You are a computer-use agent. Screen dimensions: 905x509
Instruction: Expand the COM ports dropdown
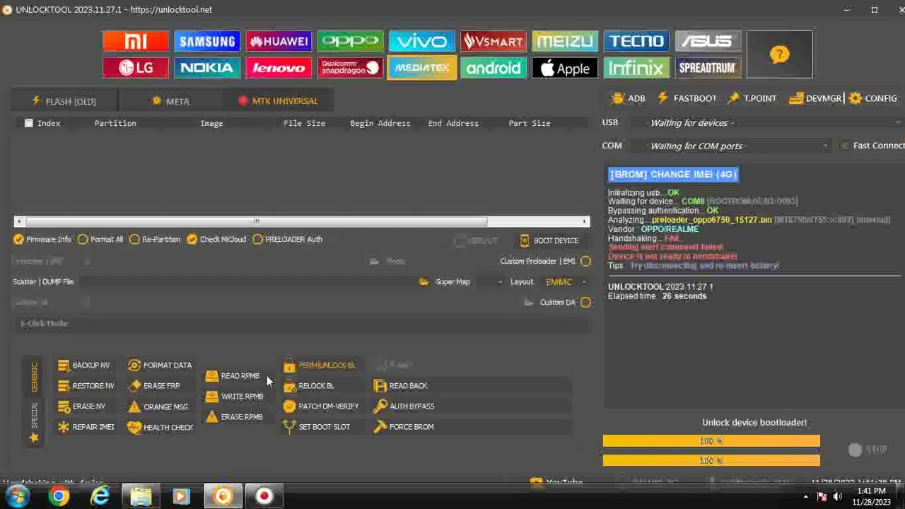coord(825,146)
